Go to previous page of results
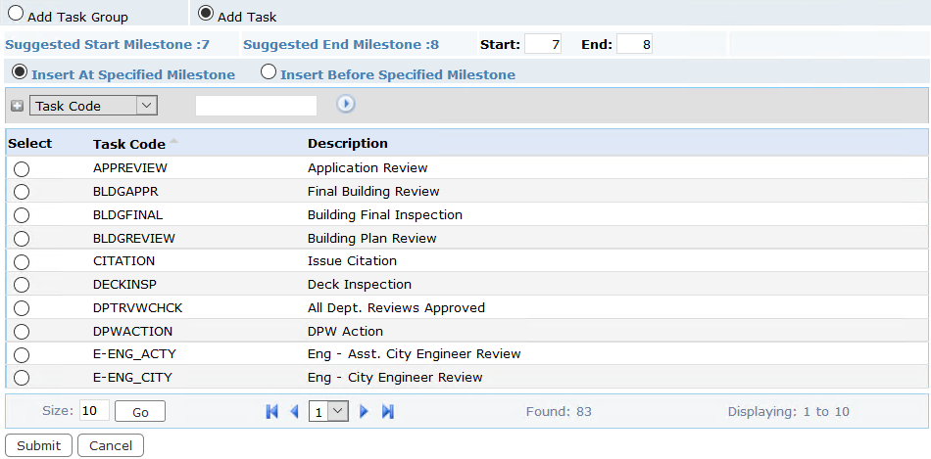Screen dimensions: 931x459 click(294, 412)
